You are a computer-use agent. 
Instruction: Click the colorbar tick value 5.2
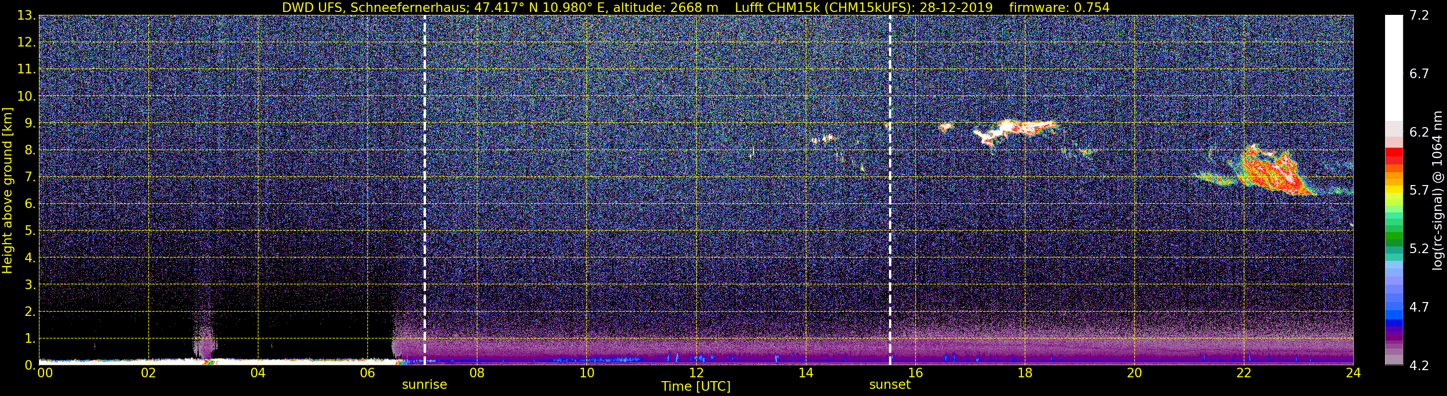pyautogui.click(x=1419, y=249)
